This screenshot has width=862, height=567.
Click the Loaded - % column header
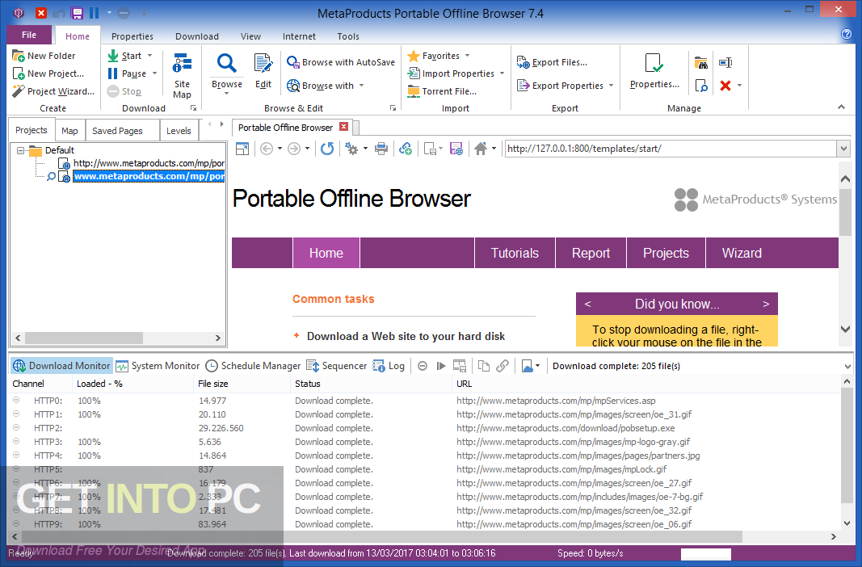[x=133, y=384]
